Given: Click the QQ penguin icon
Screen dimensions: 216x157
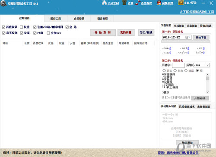Looking at the screenshot, I should coord(159,3).
